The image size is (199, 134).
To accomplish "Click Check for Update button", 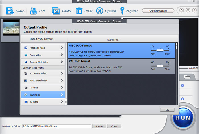I will pos(158,11).
